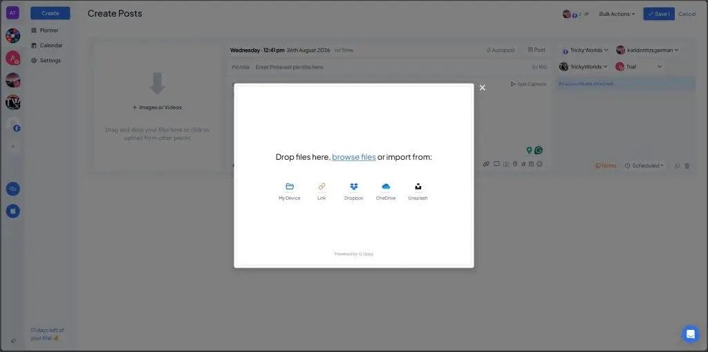This screenshot has height=352, width=708.
Task: Select My Device upload source
Action: [290, 192]
